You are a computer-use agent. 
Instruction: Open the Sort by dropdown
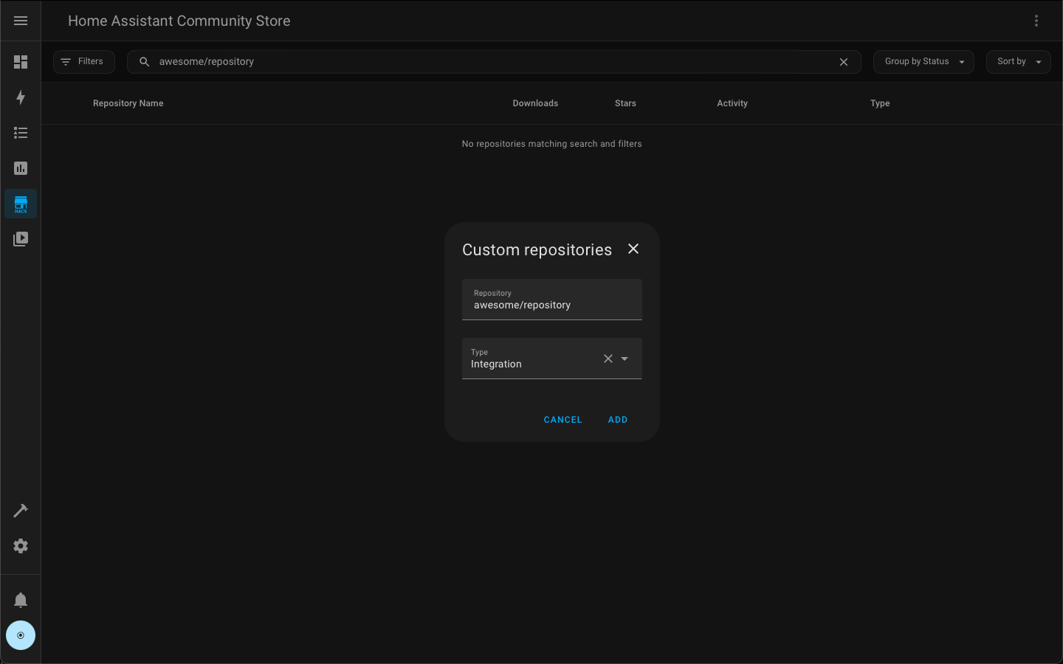(x=1018, y=61)
